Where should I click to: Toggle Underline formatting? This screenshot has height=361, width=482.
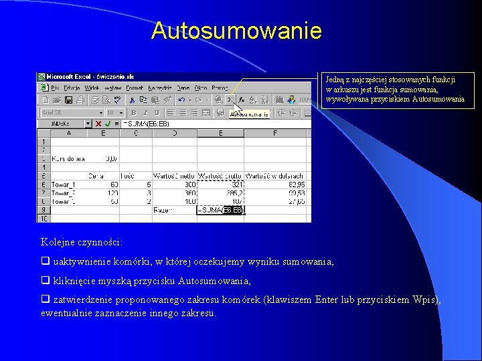[x=157, y=113]
